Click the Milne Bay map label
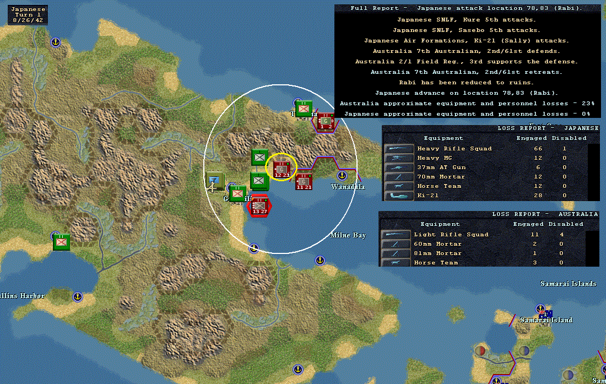Viewport: 606px width, 384px height. click(348, 235)
